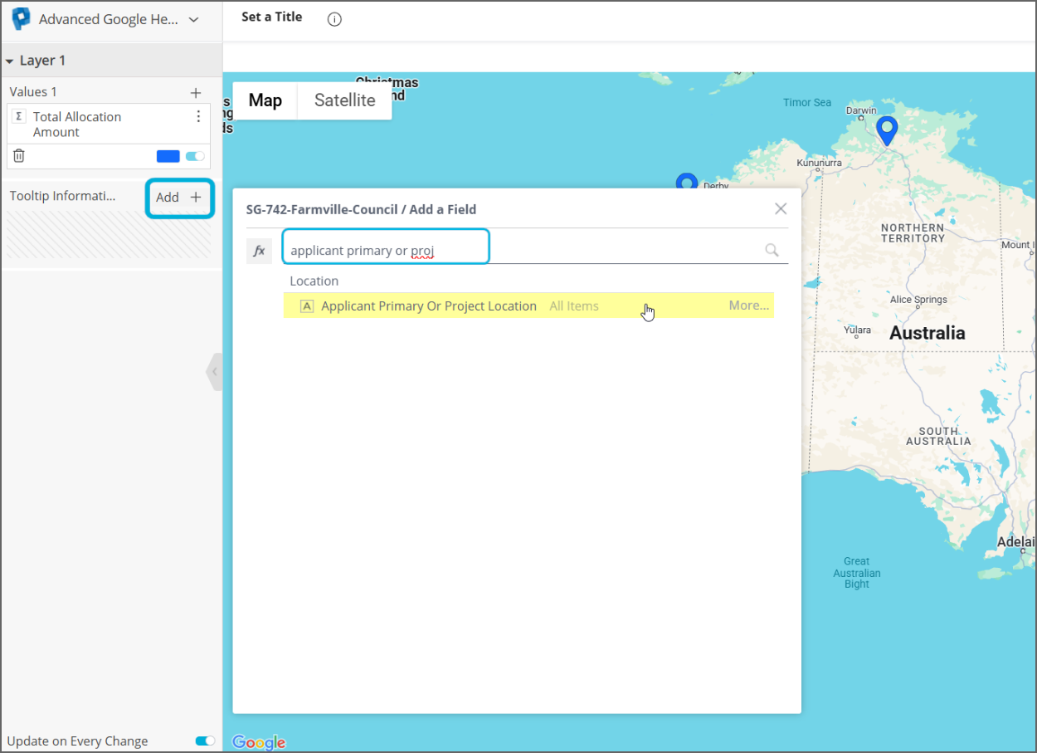Click Add for Tooltip Information
Screen dimensions: 1037x753
click(x=179, y=198)
